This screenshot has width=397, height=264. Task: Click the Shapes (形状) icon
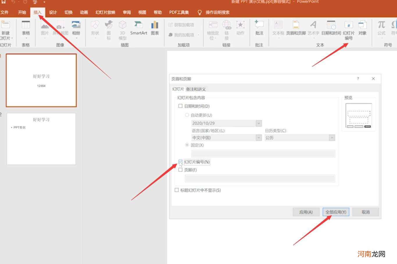tap(95, 25)
